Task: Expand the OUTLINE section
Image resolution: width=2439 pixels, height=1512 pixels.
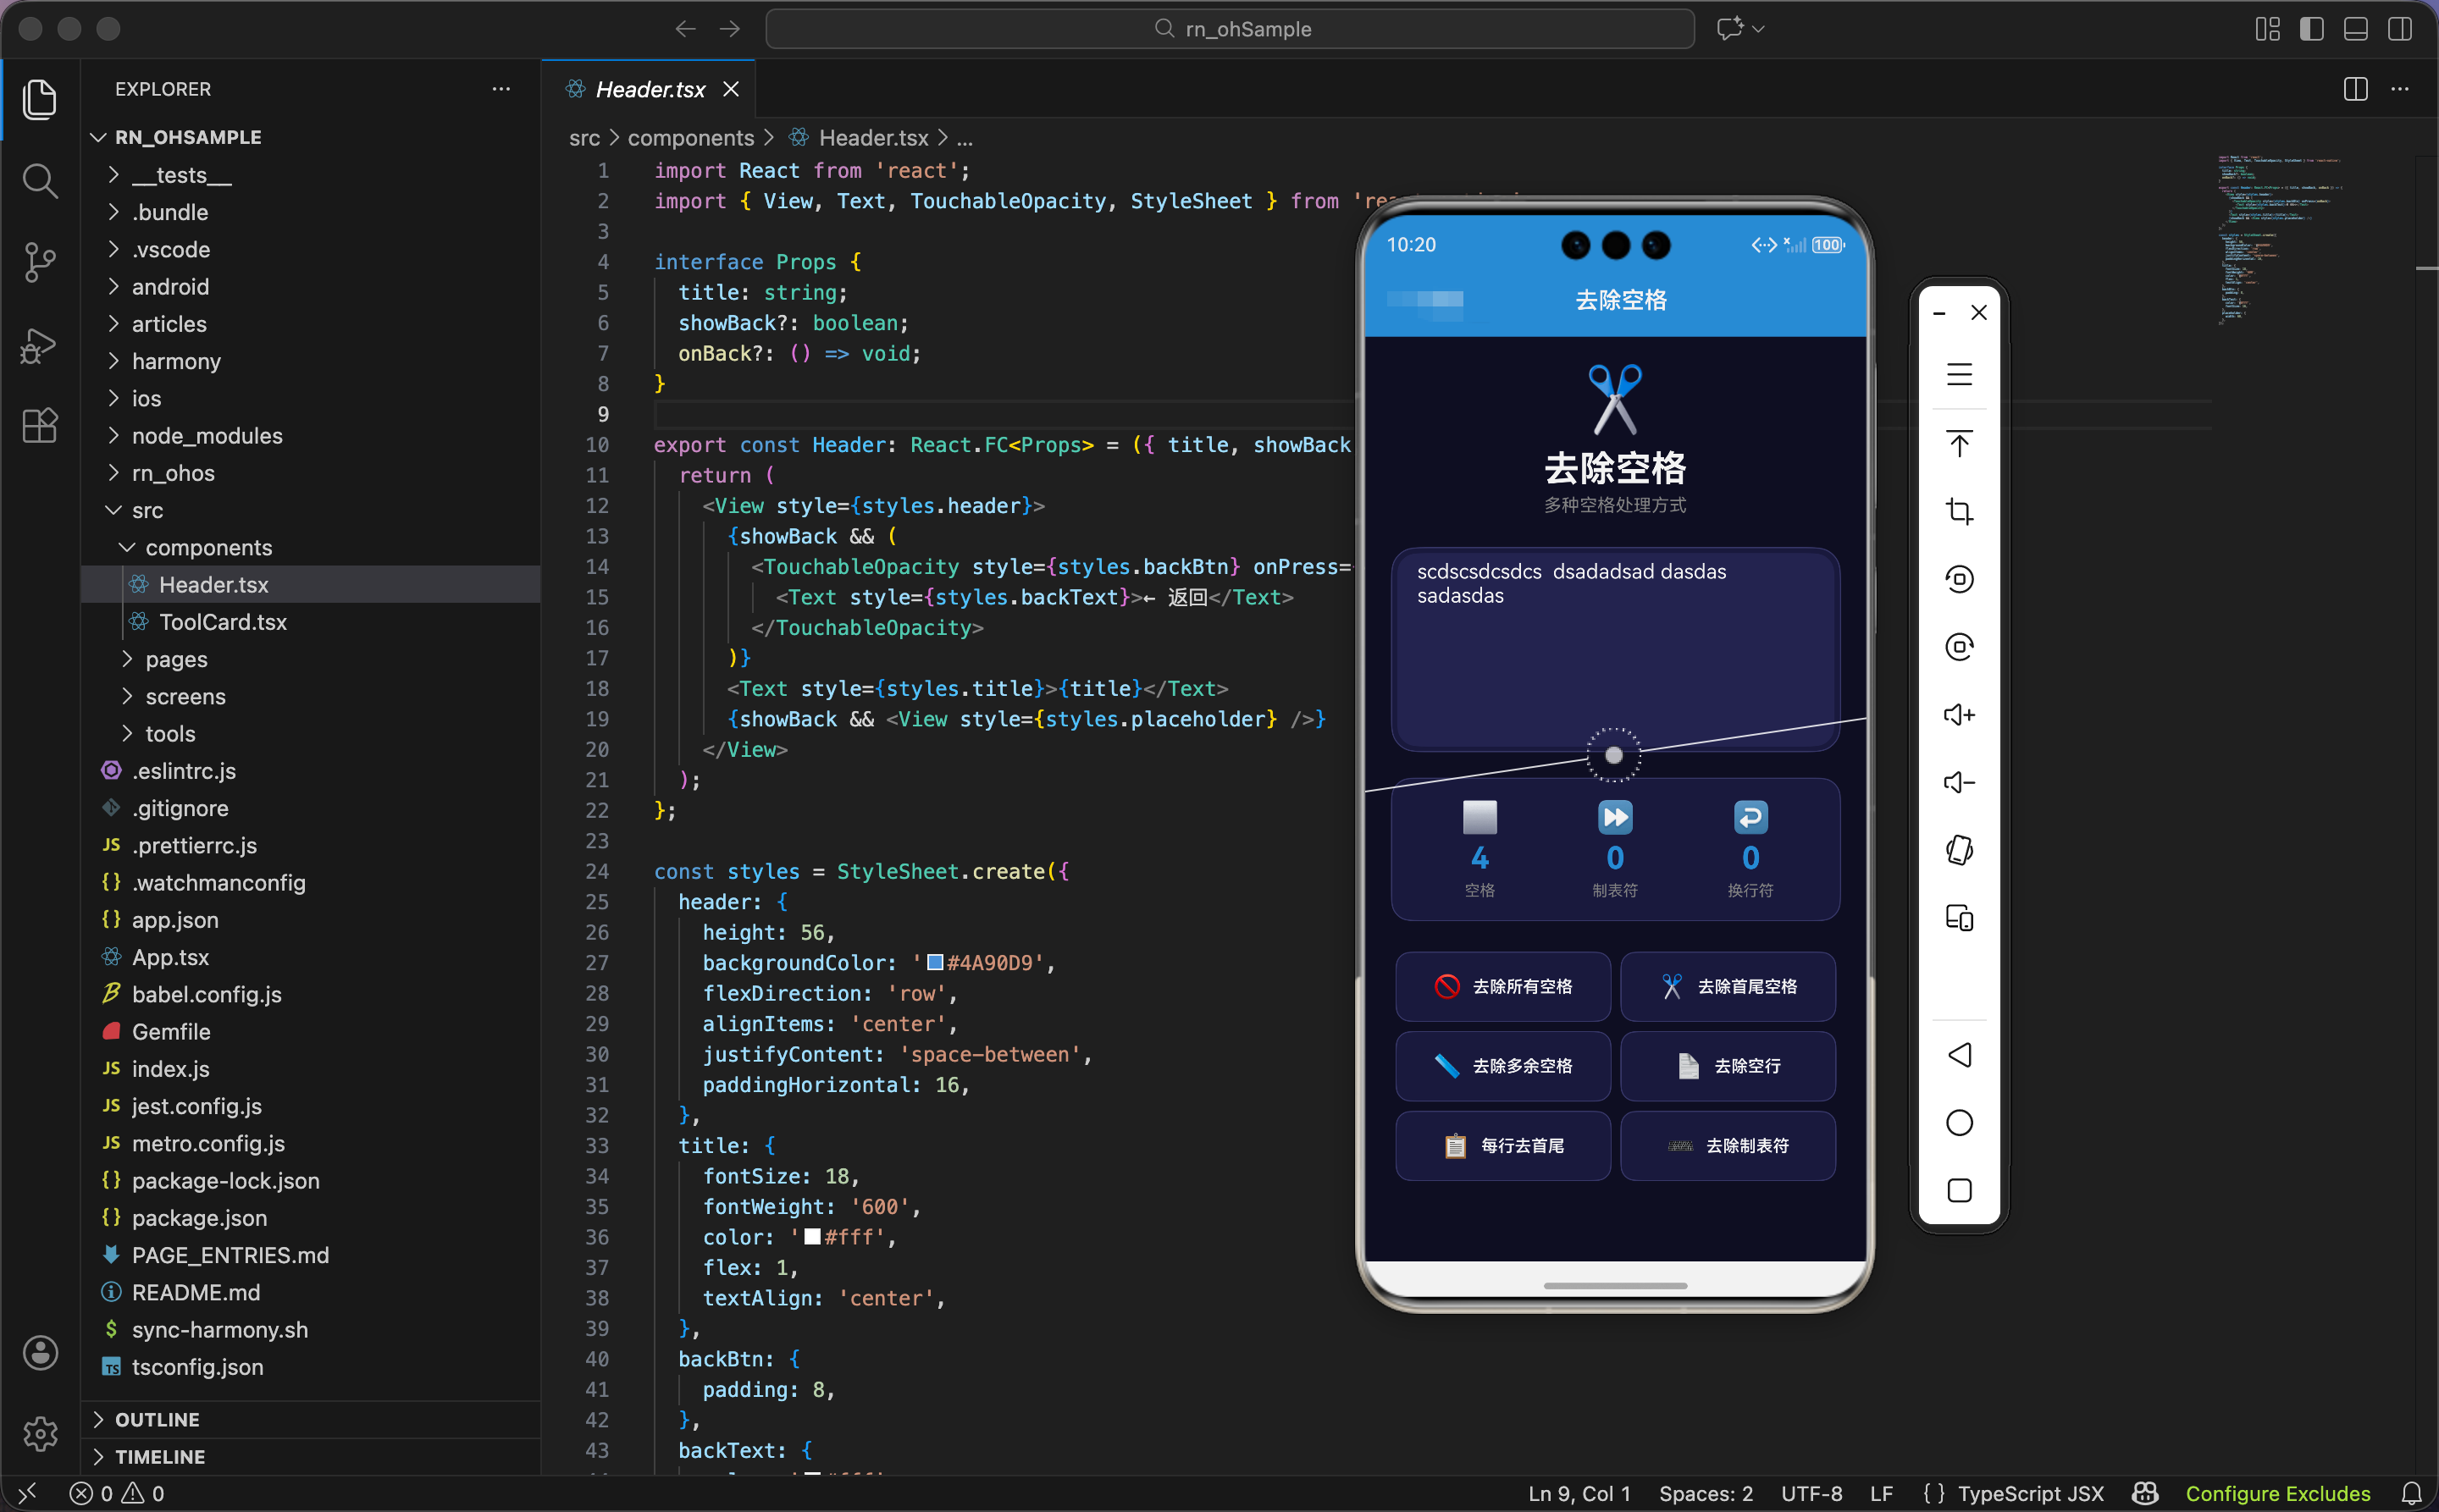Action: (x=157, y=1419)
